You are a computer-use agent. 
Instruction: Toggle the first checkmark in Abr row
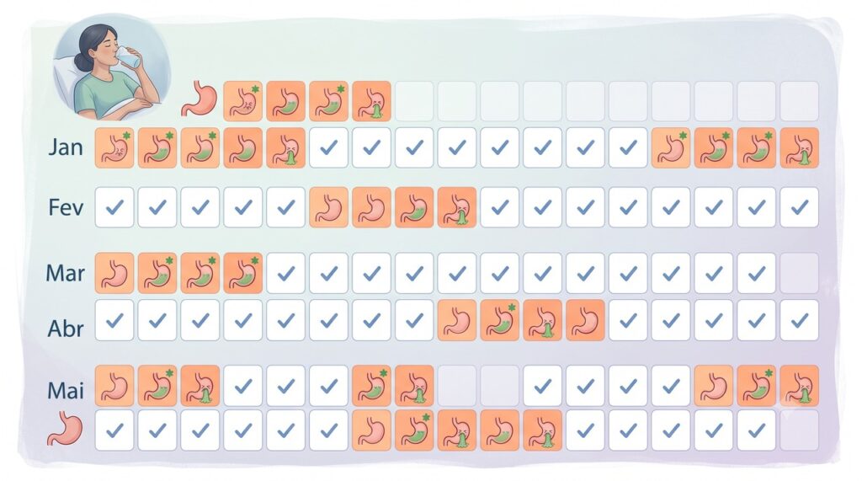(114, 320)
